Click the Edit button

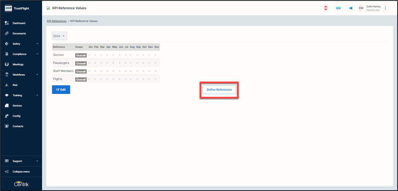click(61, 89)
